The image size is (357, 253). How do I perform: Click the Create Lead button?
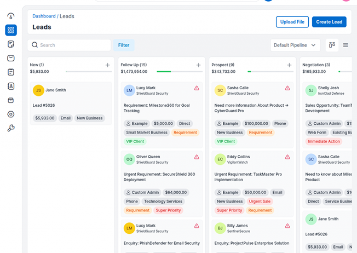click(329, 22)
